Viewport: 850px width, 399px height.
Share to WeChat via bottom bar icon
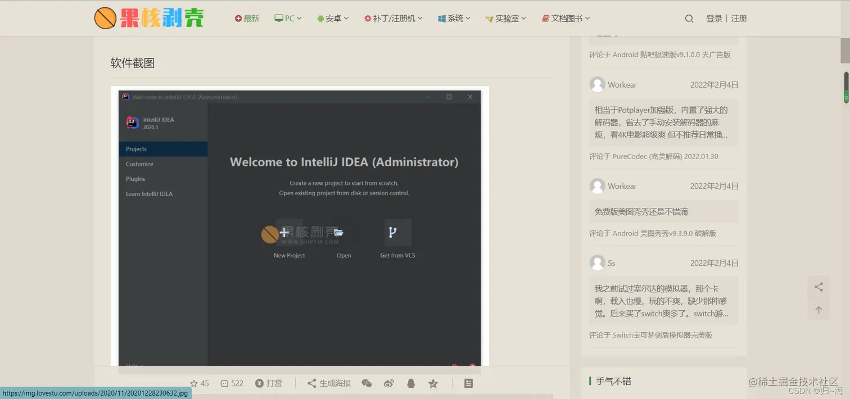click(x=367, y=383)
